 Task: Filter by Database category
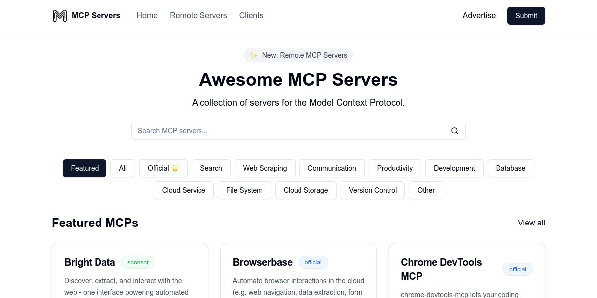tap(510, 168)
